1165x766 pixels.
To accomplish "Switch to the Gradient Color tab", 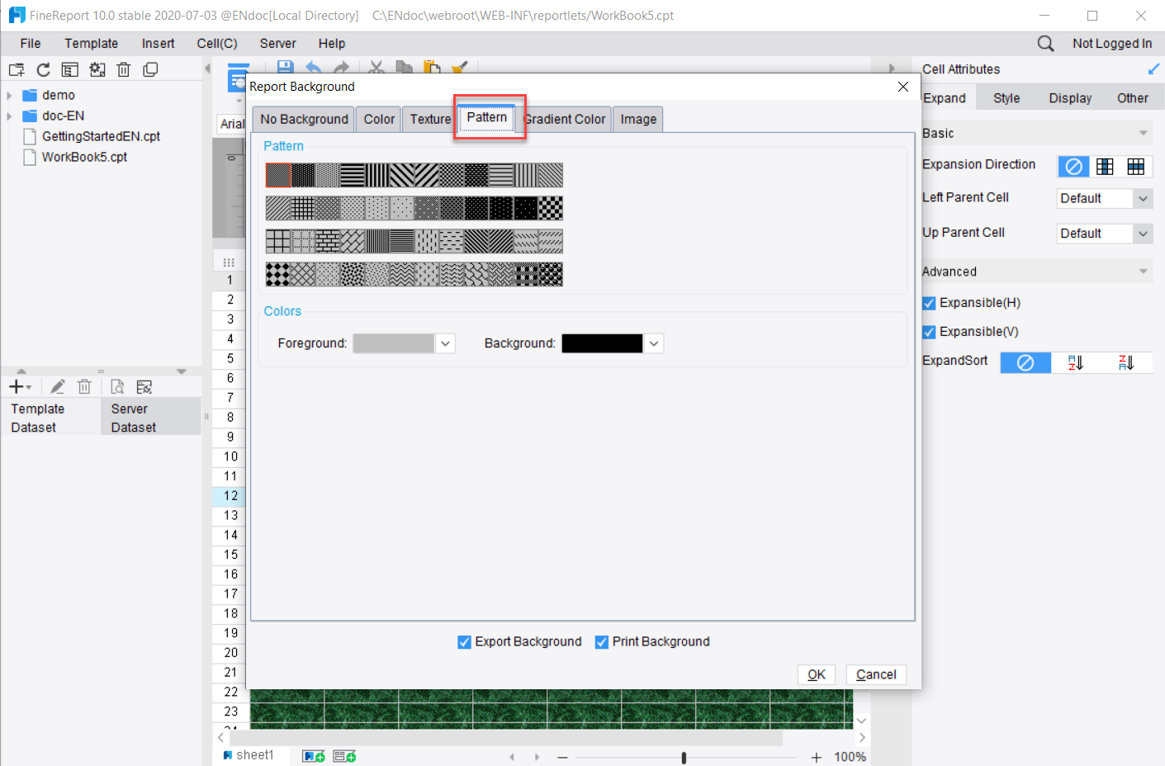I will point(565,119).
